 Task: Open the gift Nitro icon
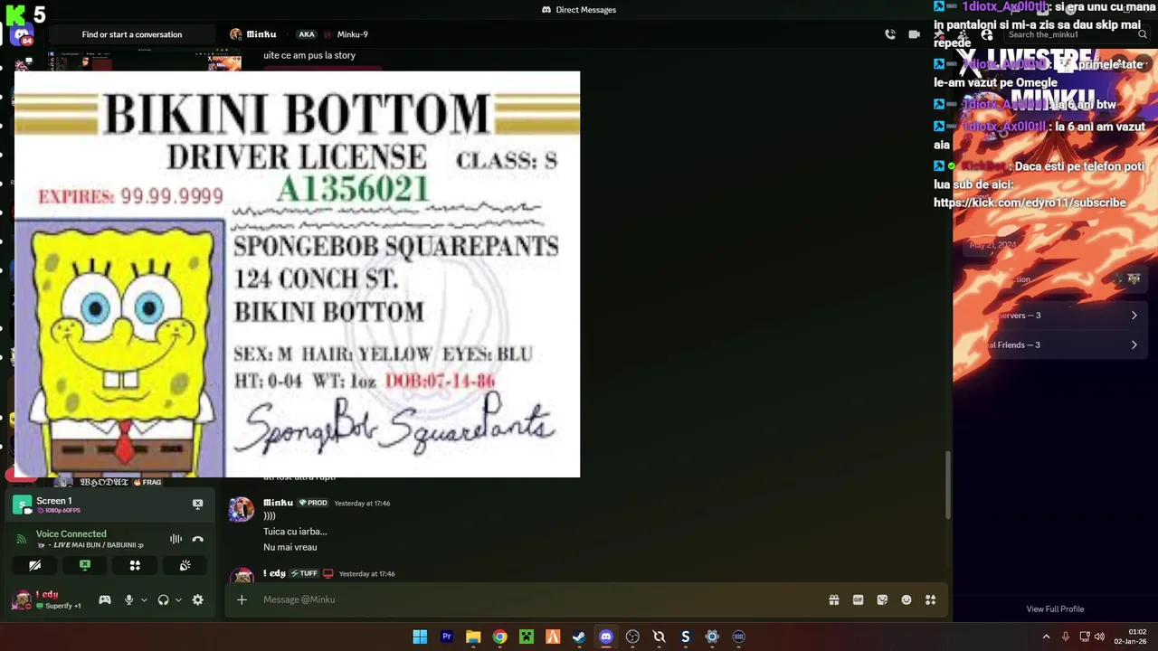[833, 599]
